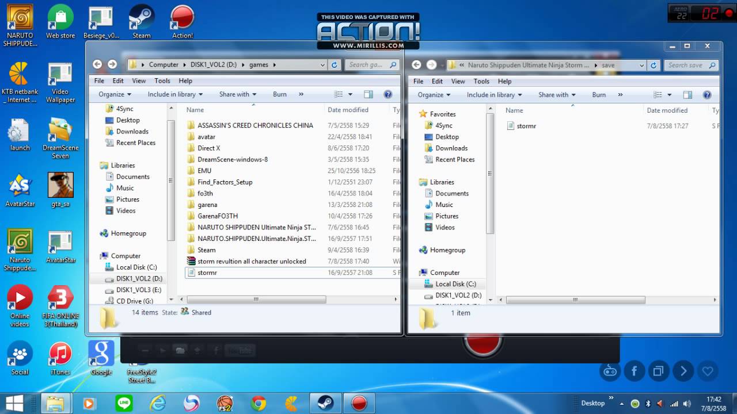737x414 pixels.
Task: Open Tools menu in save window
Action: (x=481, y=82)
